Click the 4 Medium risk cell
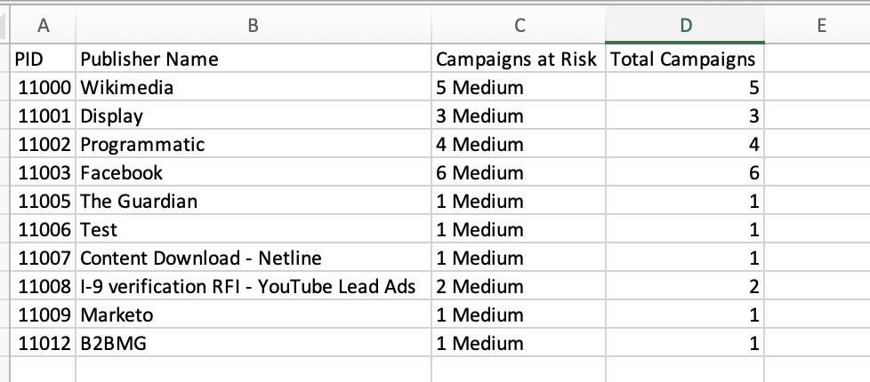Viewport: 870px width, 382px height. pos(518,145)
